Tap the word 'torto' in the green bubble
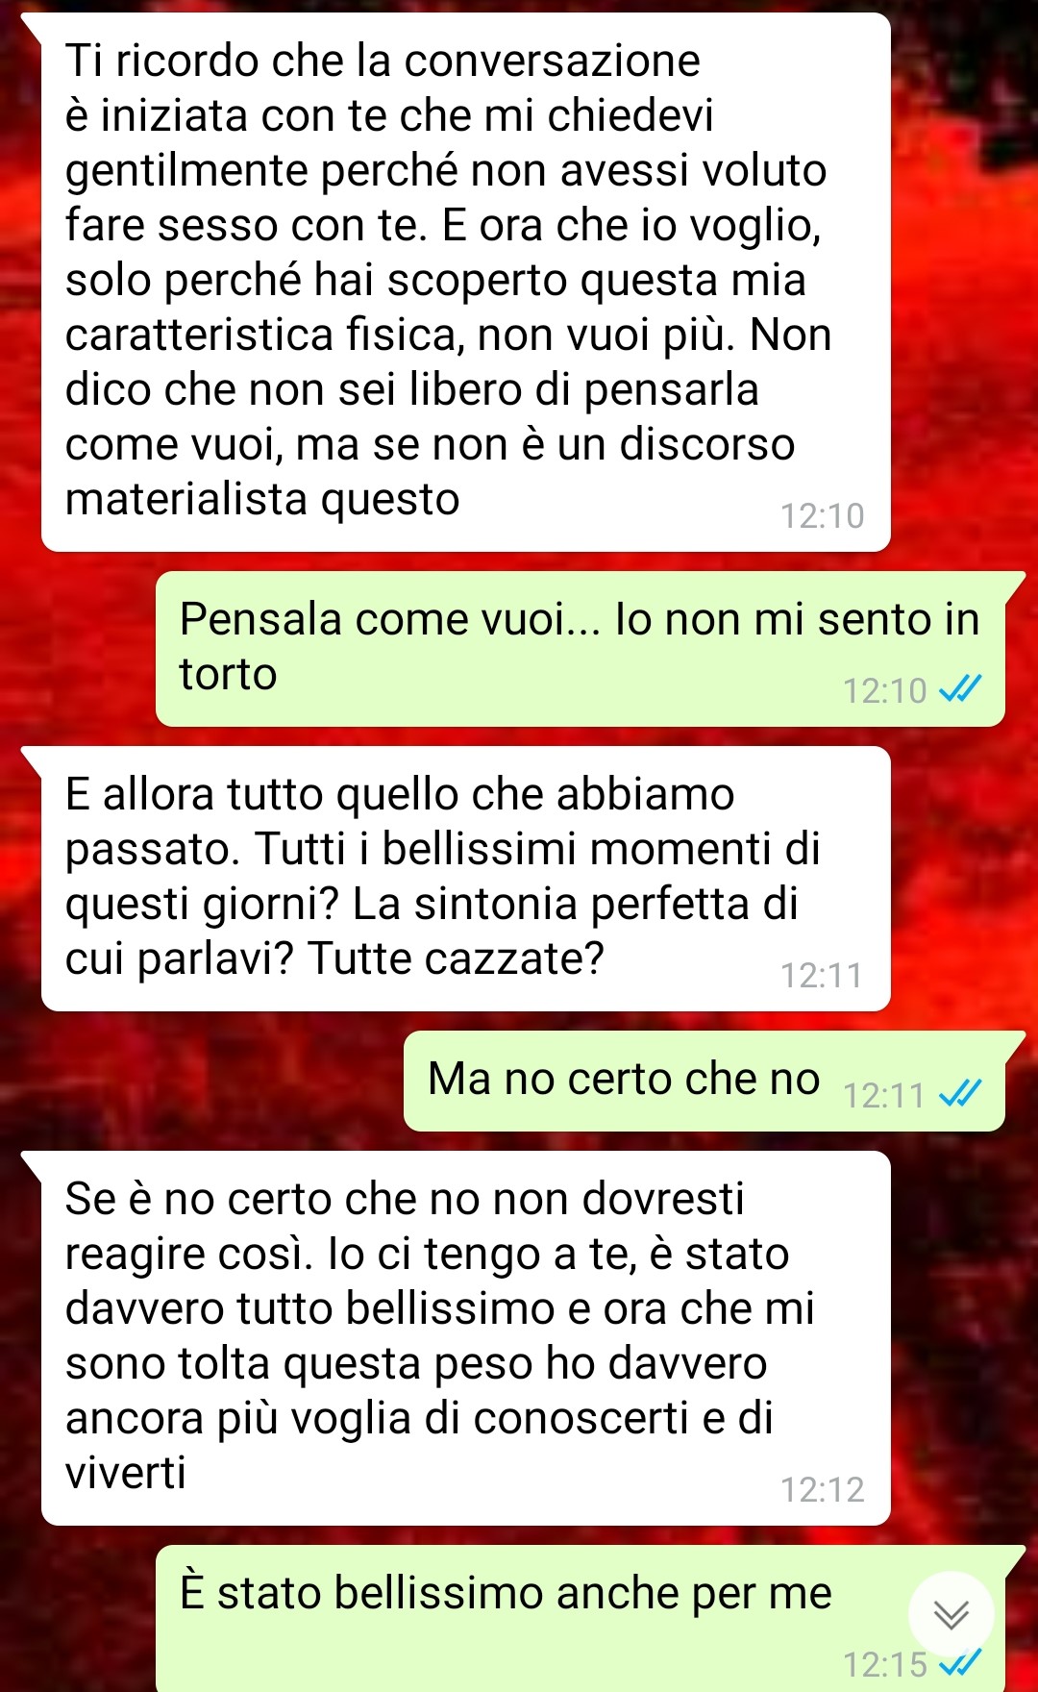The height and width of the screenshot is (1692, 1038). click(x=228, y=674)
